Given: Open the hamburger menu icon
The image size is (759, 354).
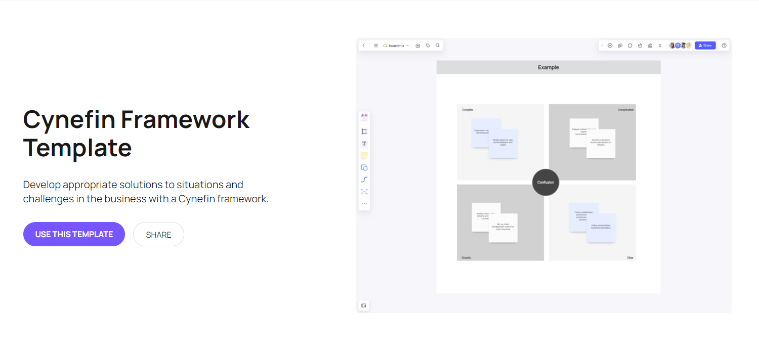Looking at the screenshot, I should (376, 46).
